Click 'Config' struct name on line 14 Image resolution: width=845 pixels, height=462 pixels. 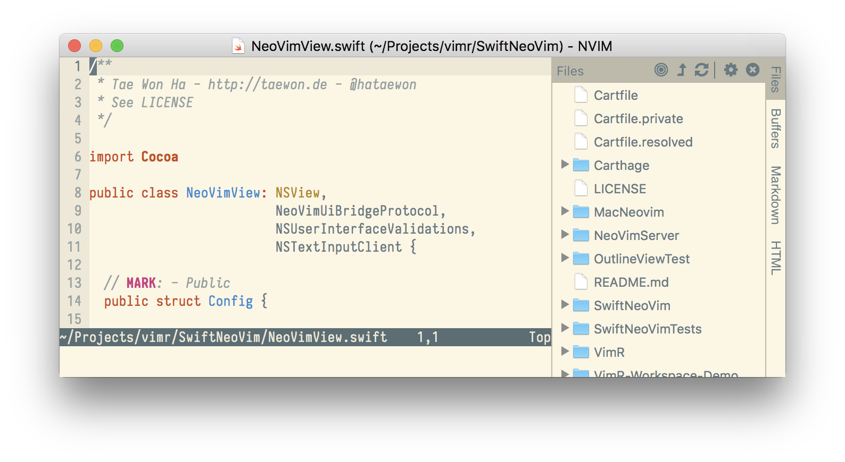click(x=230, y=302)
